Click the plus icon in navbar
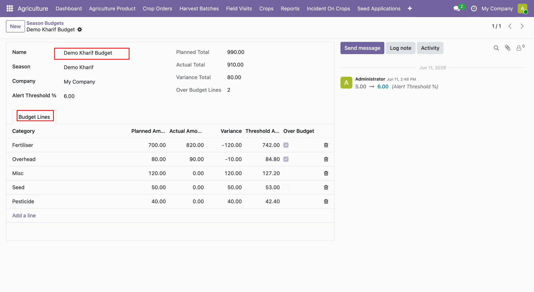This screenshot has width=534, height=292. pos(410,9)
